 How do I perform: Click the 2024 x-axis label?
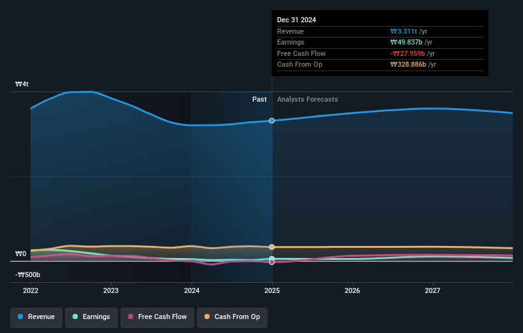[x=192, y=290]
